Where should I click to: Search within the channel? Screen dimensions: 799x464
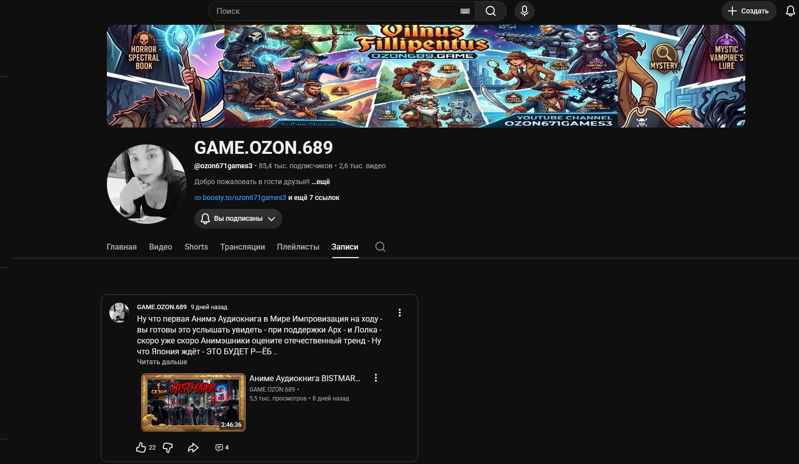tap(380, 247)
